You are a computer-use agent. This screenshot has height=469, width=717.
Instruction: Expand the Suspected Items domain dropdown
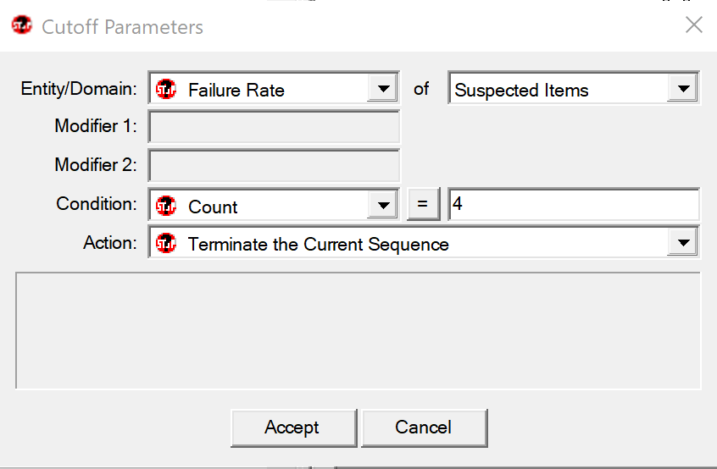[683, 88]
